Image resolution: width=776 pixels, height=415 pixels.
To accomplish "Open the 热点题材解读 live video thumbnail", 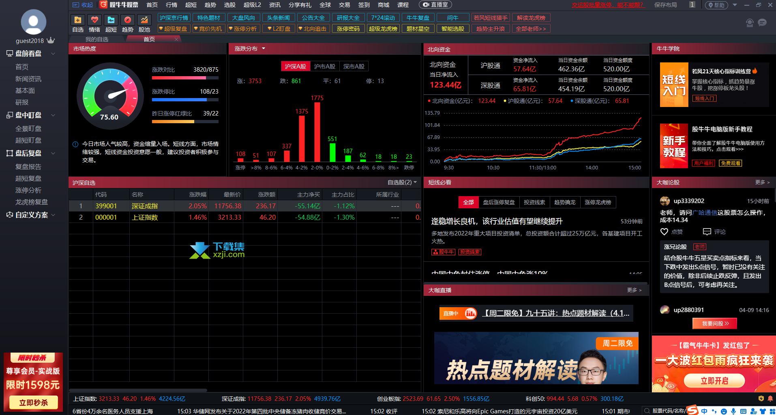I will click(536, 358).
